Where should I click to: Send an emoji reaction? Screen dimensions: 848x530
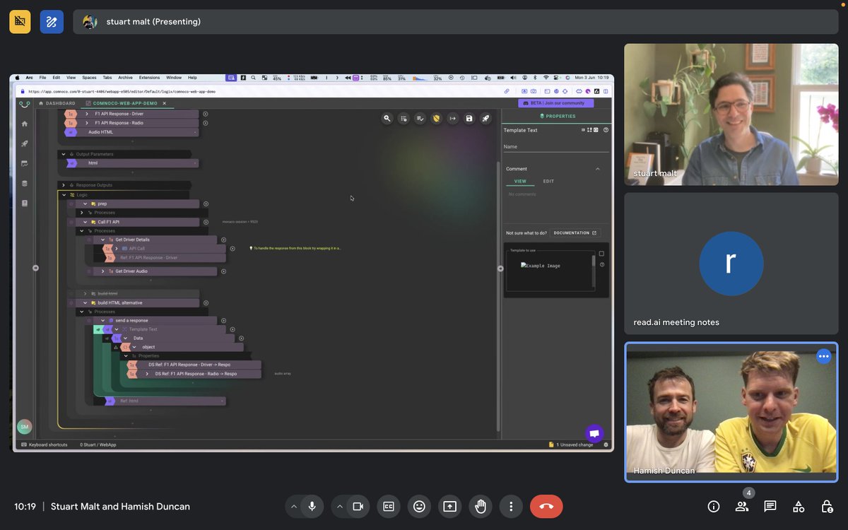(419, 506)
